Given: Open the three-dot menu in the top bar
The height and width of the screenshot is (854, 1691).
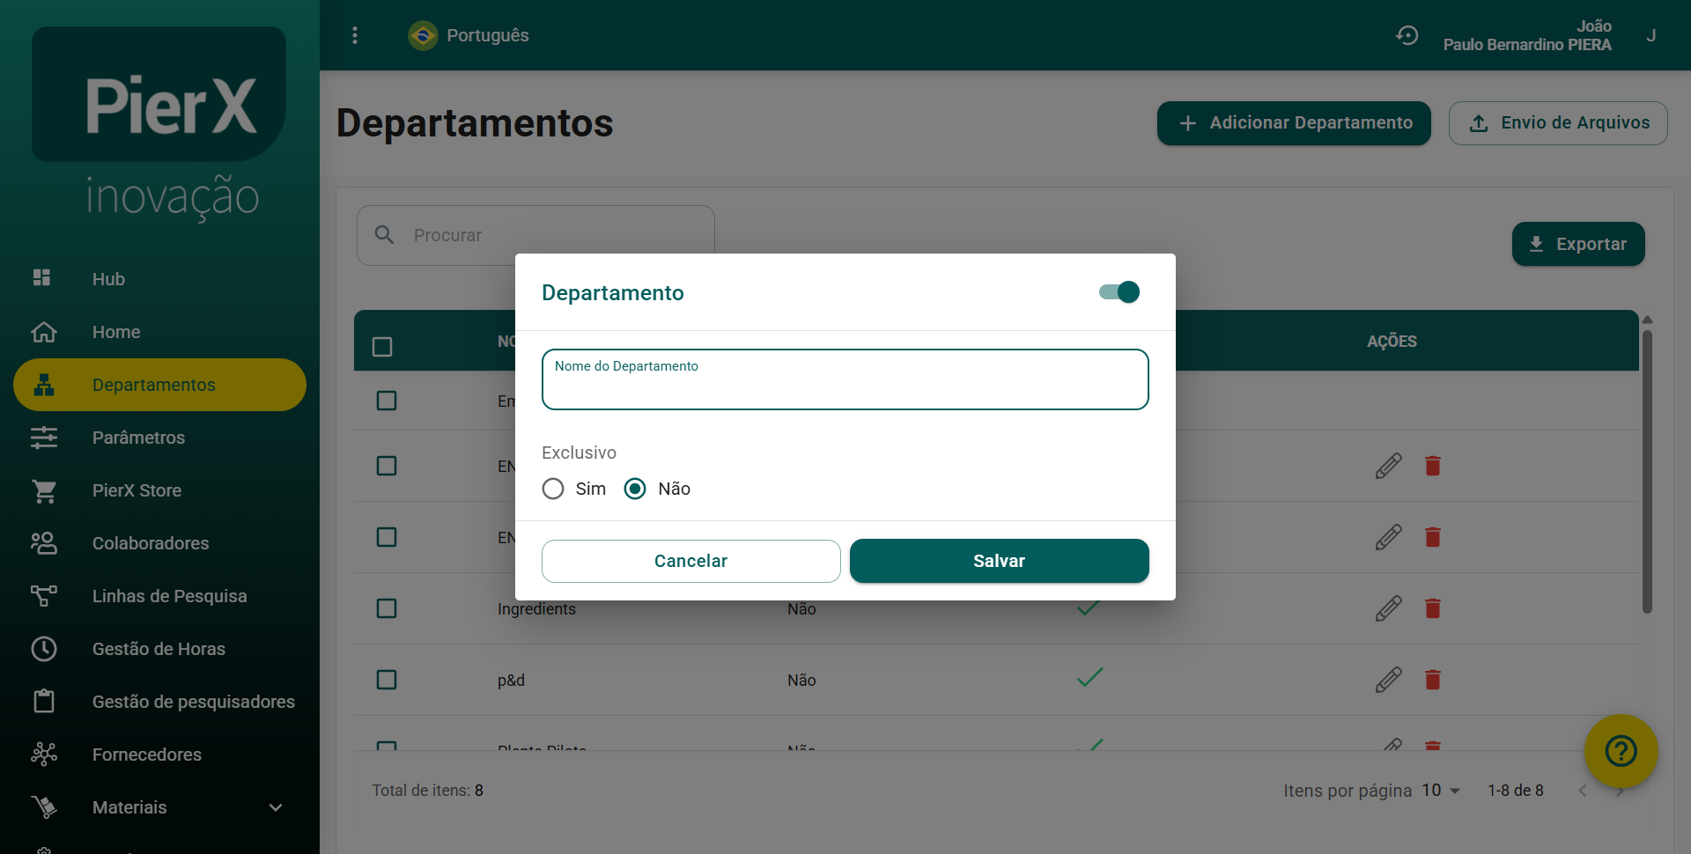Looking at the screenshot, I should (355, 35).
